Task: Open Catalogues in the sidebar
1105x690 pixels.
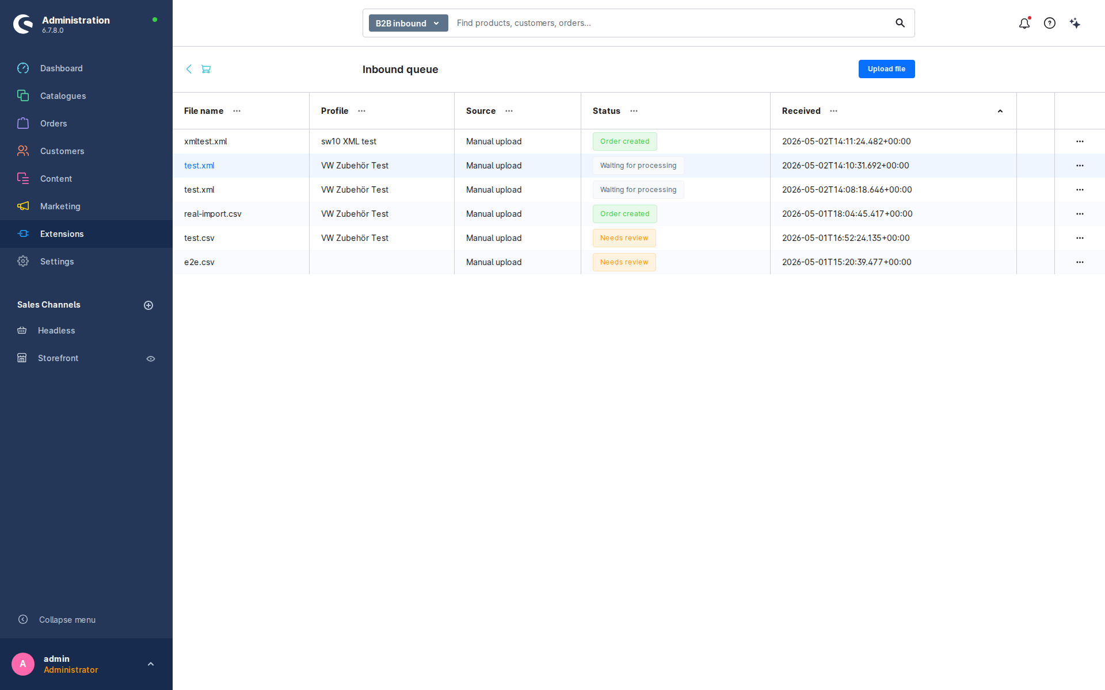Action: 86,96
